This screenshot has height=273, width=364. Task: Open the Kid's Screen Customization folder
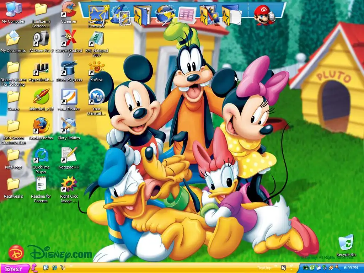[13, 132]
